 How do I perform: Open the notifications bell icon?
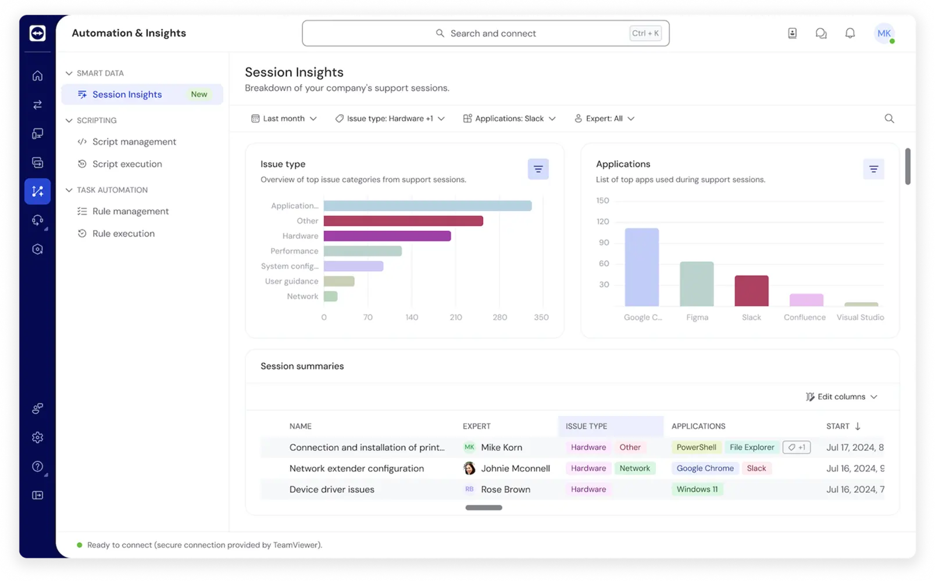point(850,33)
